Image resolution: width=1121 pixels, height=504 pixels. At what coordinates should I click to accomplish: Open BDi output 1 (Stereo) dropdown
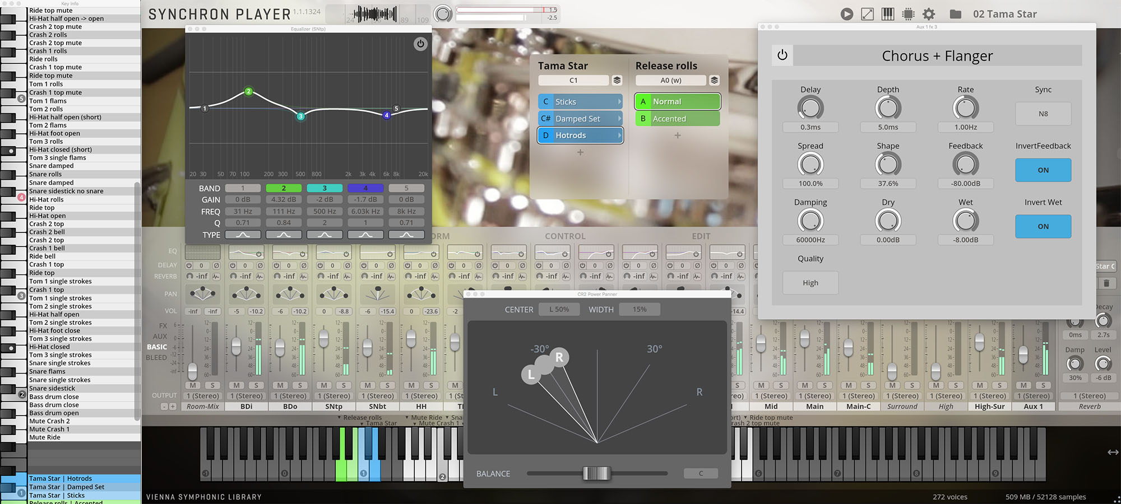(247, 396)
